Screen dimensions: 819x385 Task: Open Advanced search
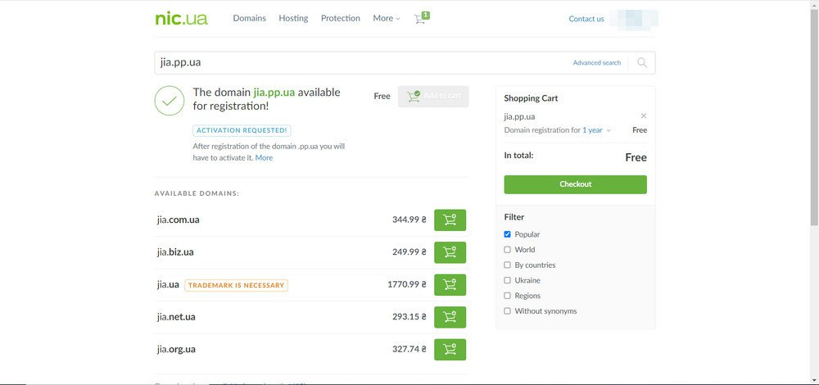597,63
